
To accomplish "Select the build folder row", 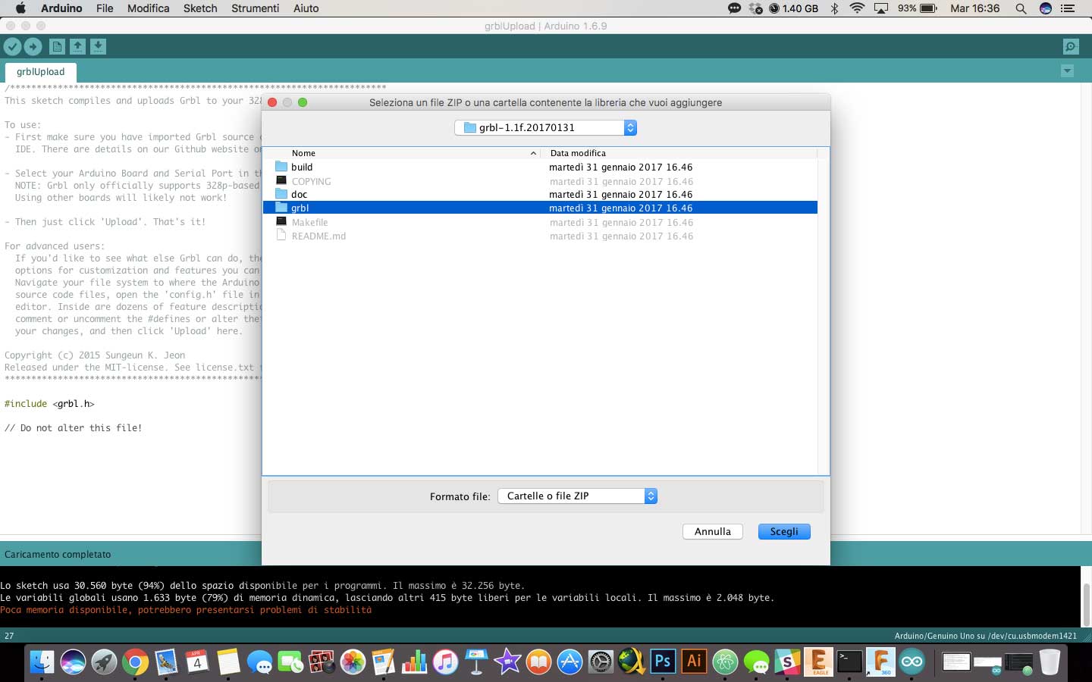I will pos(540,167).
